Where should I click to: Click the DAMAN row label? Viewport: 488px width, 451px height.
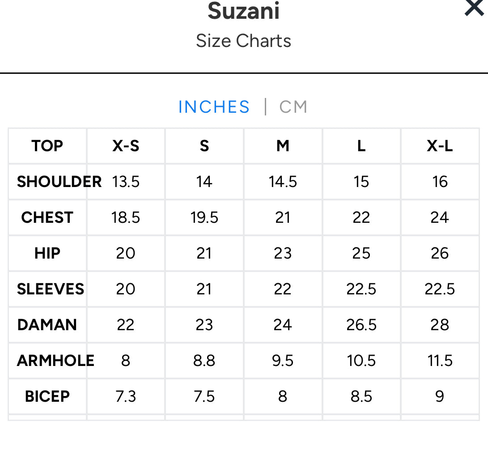(x=47, y=325)
